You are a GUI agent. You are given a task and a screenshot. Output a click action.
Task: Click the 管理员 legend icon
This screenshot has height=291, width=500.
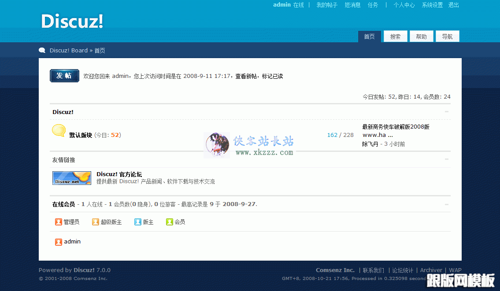coord(58,222)
